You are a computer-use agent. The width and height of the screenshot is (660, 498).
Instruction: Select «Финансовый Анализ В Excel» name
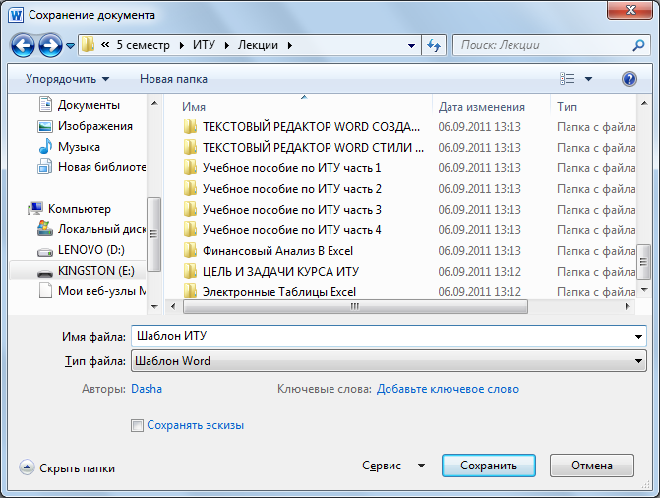point(277,251)
